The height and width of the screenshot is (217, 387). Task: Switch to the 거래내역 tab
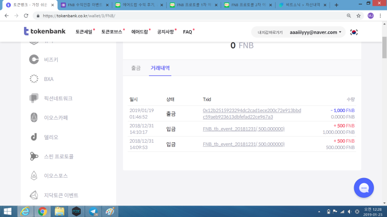click(x=160, y=68)
